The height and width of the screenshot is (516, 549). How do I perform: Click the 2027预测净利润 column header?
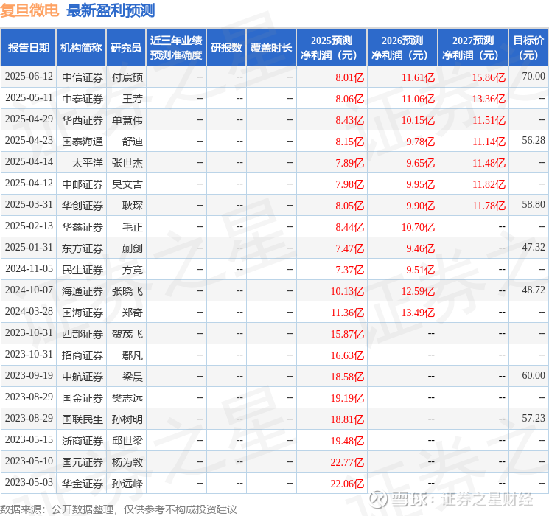click(473, 48)
